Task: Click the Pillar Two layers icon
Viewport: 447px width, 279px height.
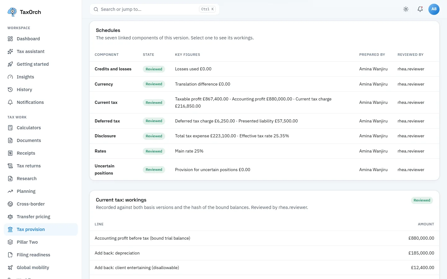Action: (x=10, y=242)
